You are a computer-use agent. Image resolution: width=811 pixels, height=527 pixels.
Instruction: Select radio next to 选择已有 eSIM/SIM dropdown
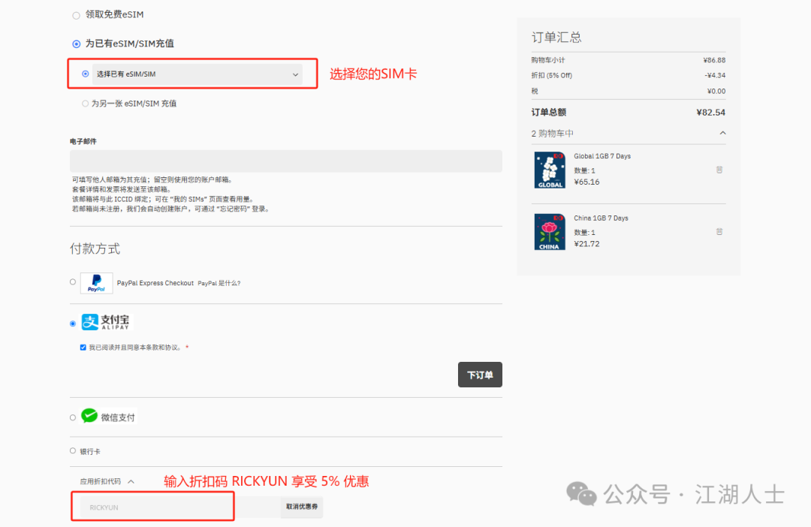click(x=86, y=74)
